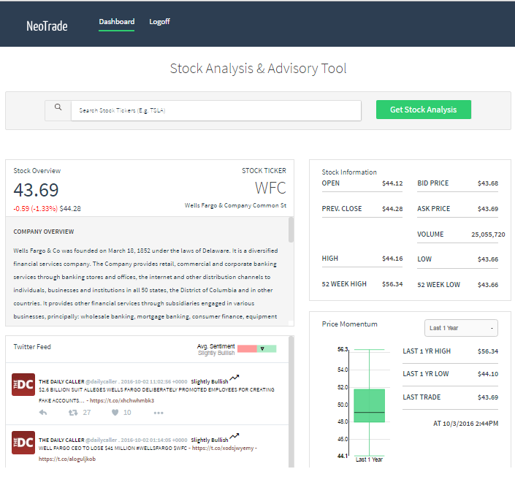Click the Slightly Bullish average sentiment label
This screenshot has width=515, height=477.
(216, 353)
